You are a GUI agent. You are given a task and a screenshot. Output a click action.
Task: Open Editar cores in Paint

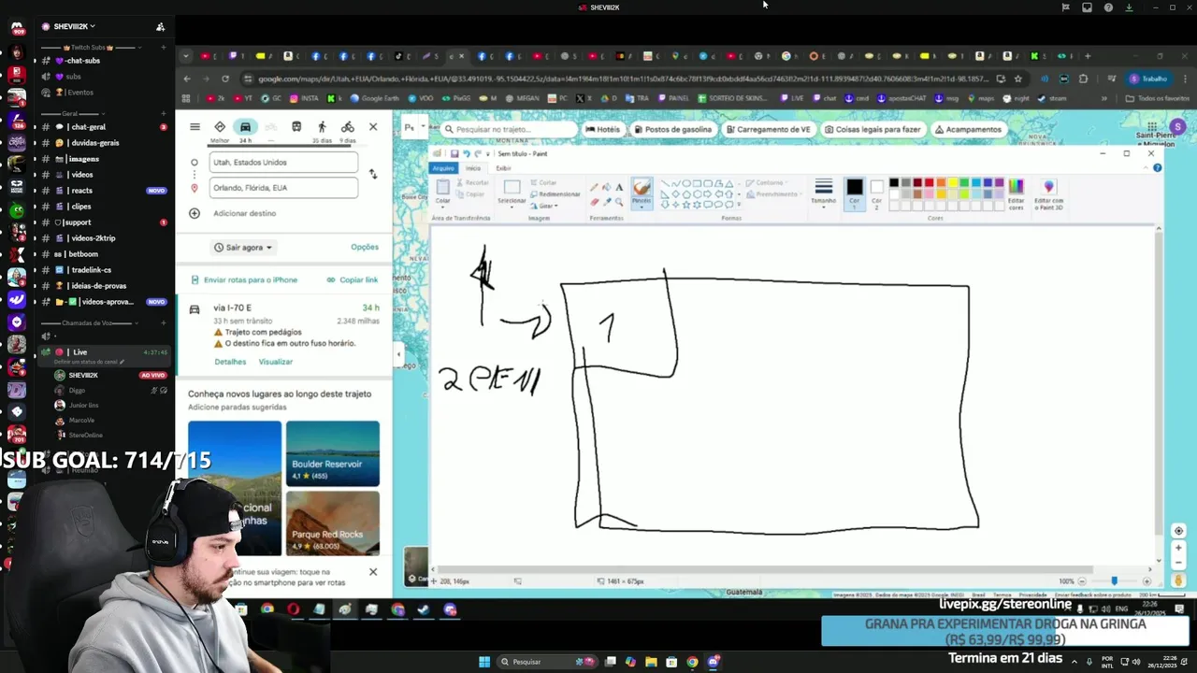[x=1016, y=193]
